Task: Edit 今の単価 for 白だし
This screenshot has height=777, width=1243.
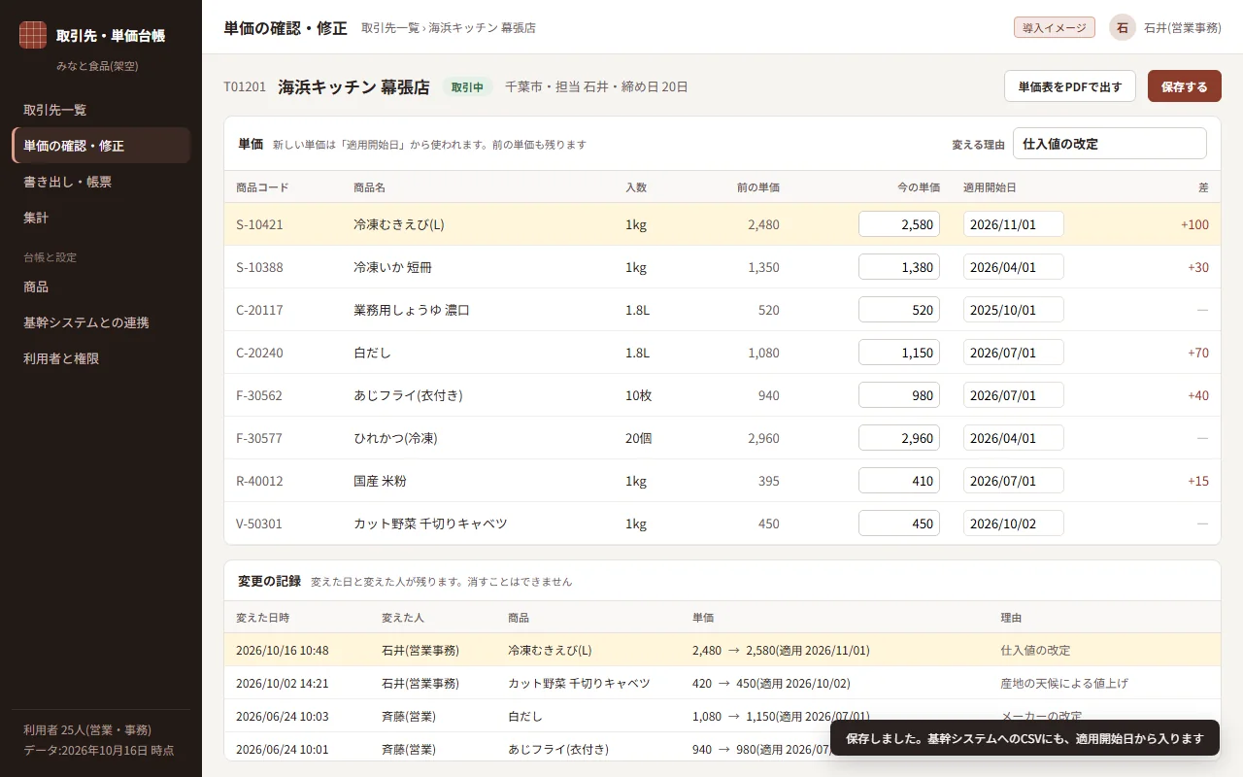Action: (x=899, y=353)
